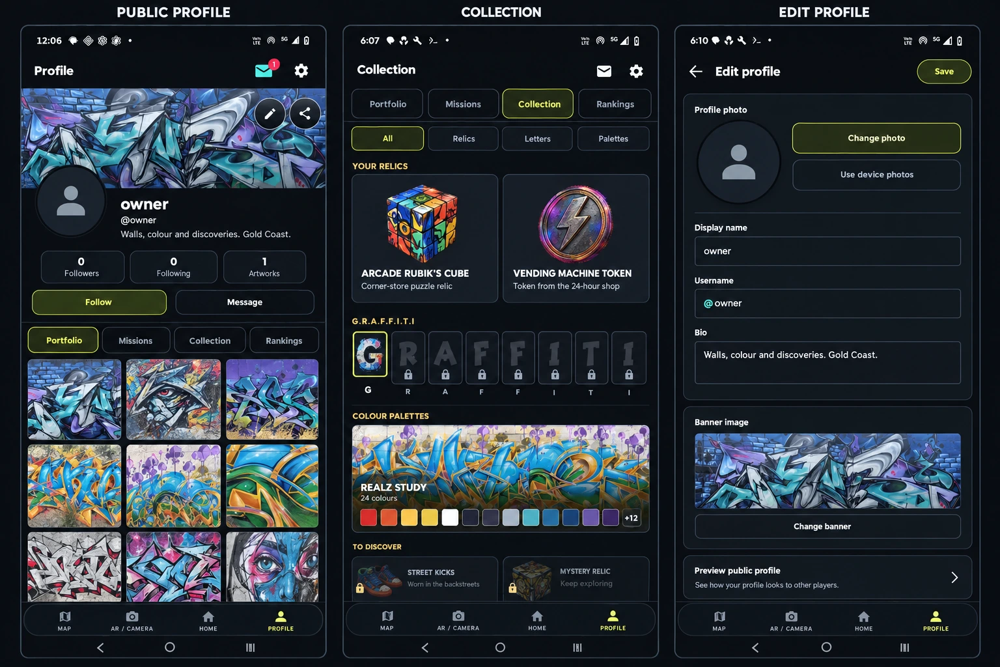Switch to Missions tab on Public Profile

[x=135, y=341]
